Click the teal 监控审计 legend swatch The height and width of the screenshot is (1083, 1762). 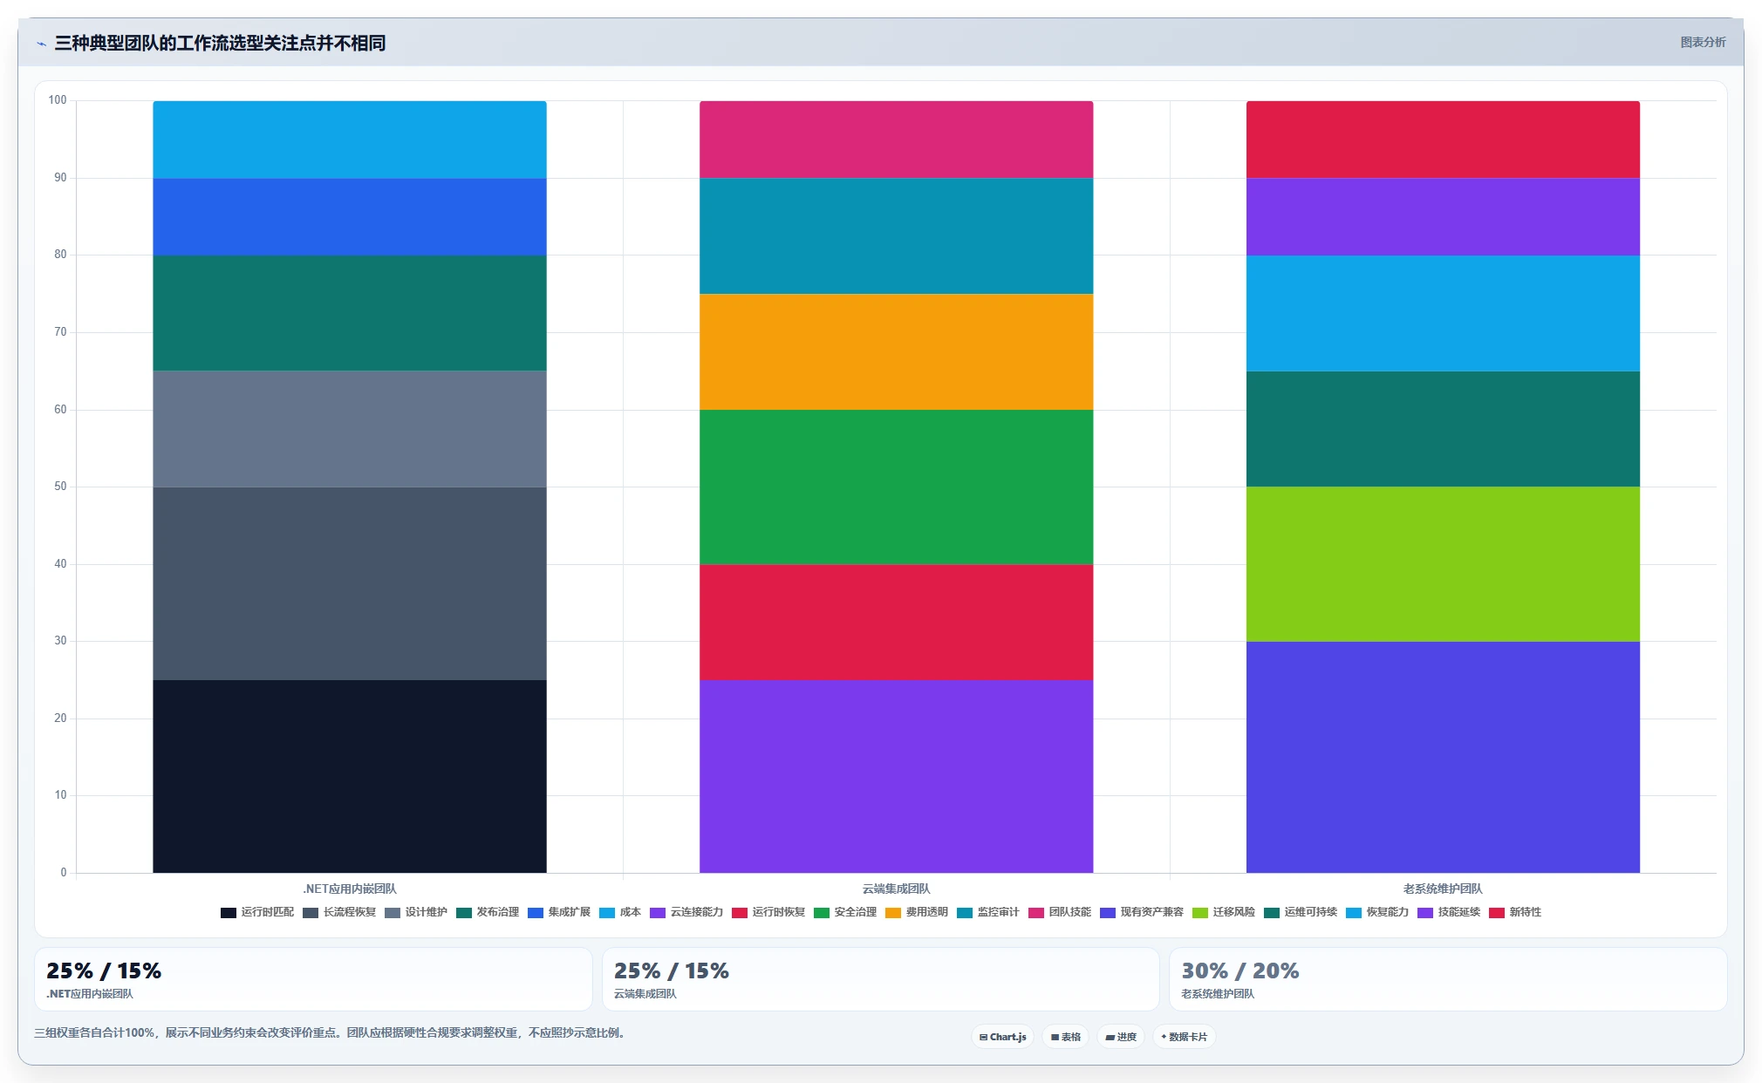pyautogui.click(x=965, y=913)
